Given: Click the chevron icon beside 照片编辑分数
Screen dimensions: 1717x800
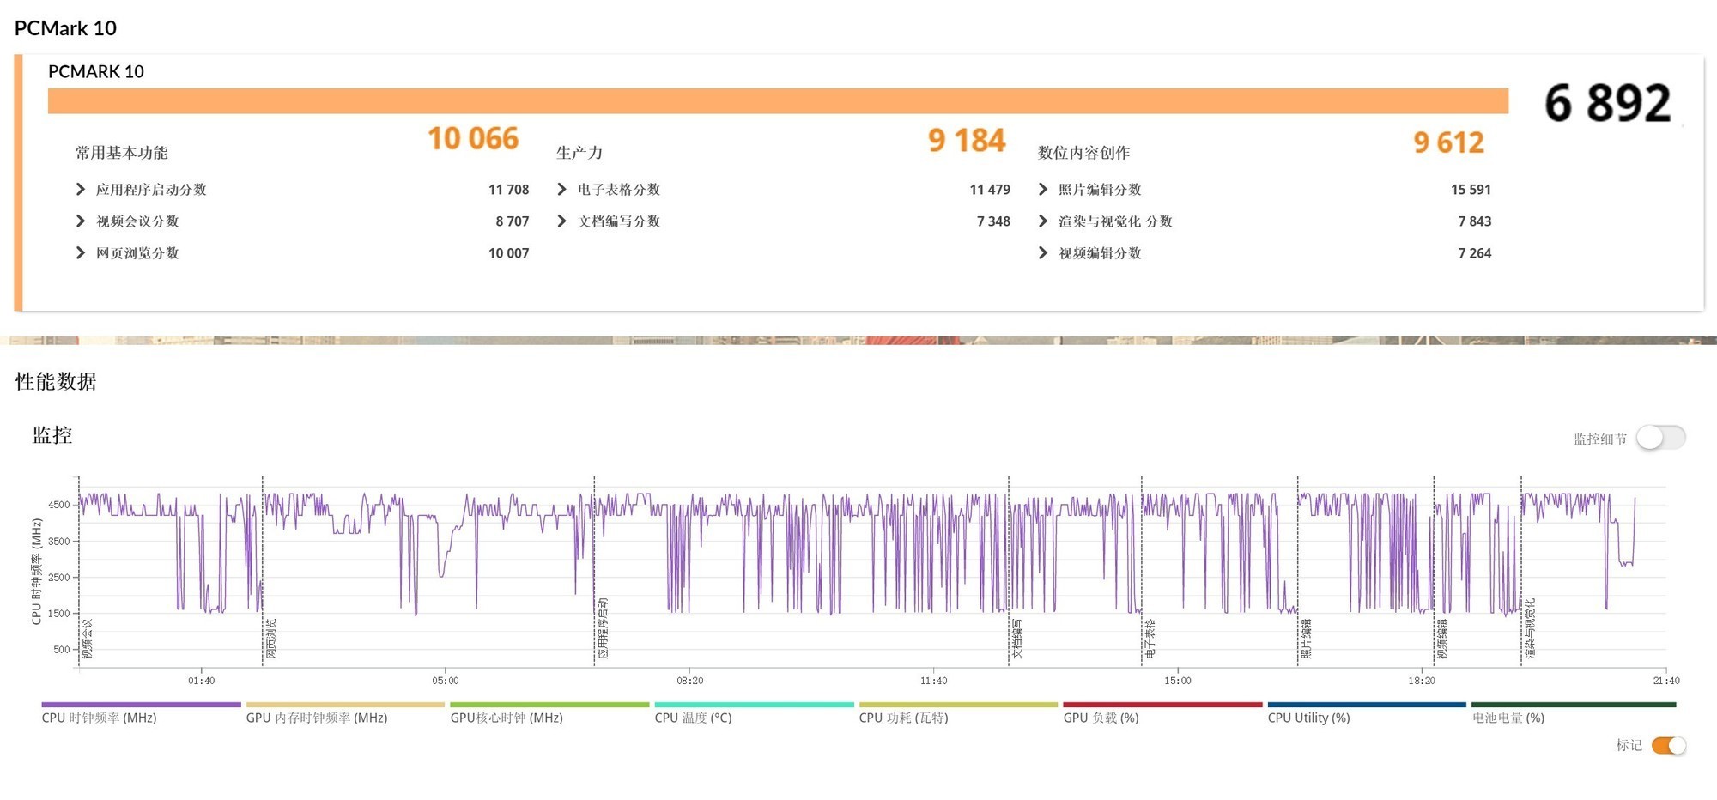Looking at the screenshot, I should (1041, 190).
